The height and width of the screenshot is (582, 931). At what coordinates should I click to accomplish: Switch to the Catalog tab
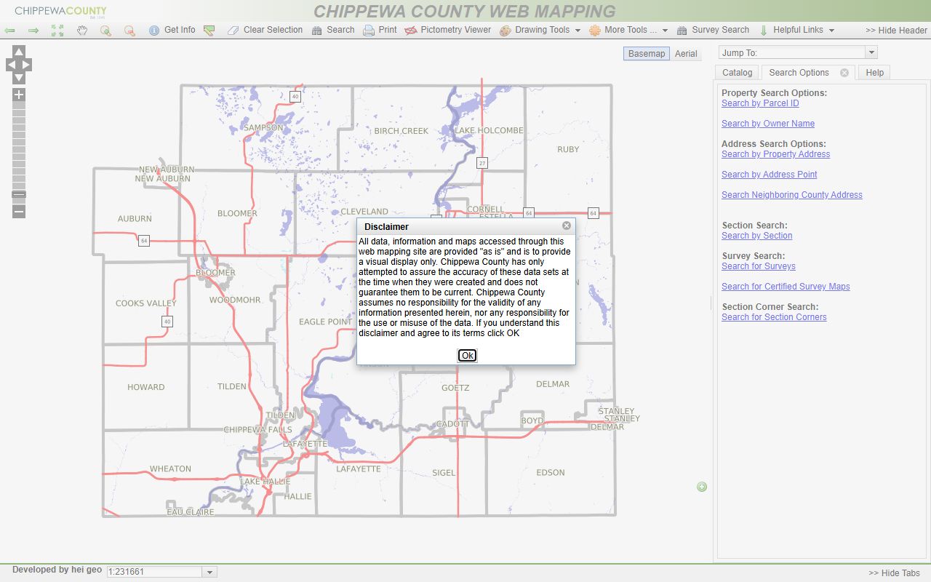737,73
